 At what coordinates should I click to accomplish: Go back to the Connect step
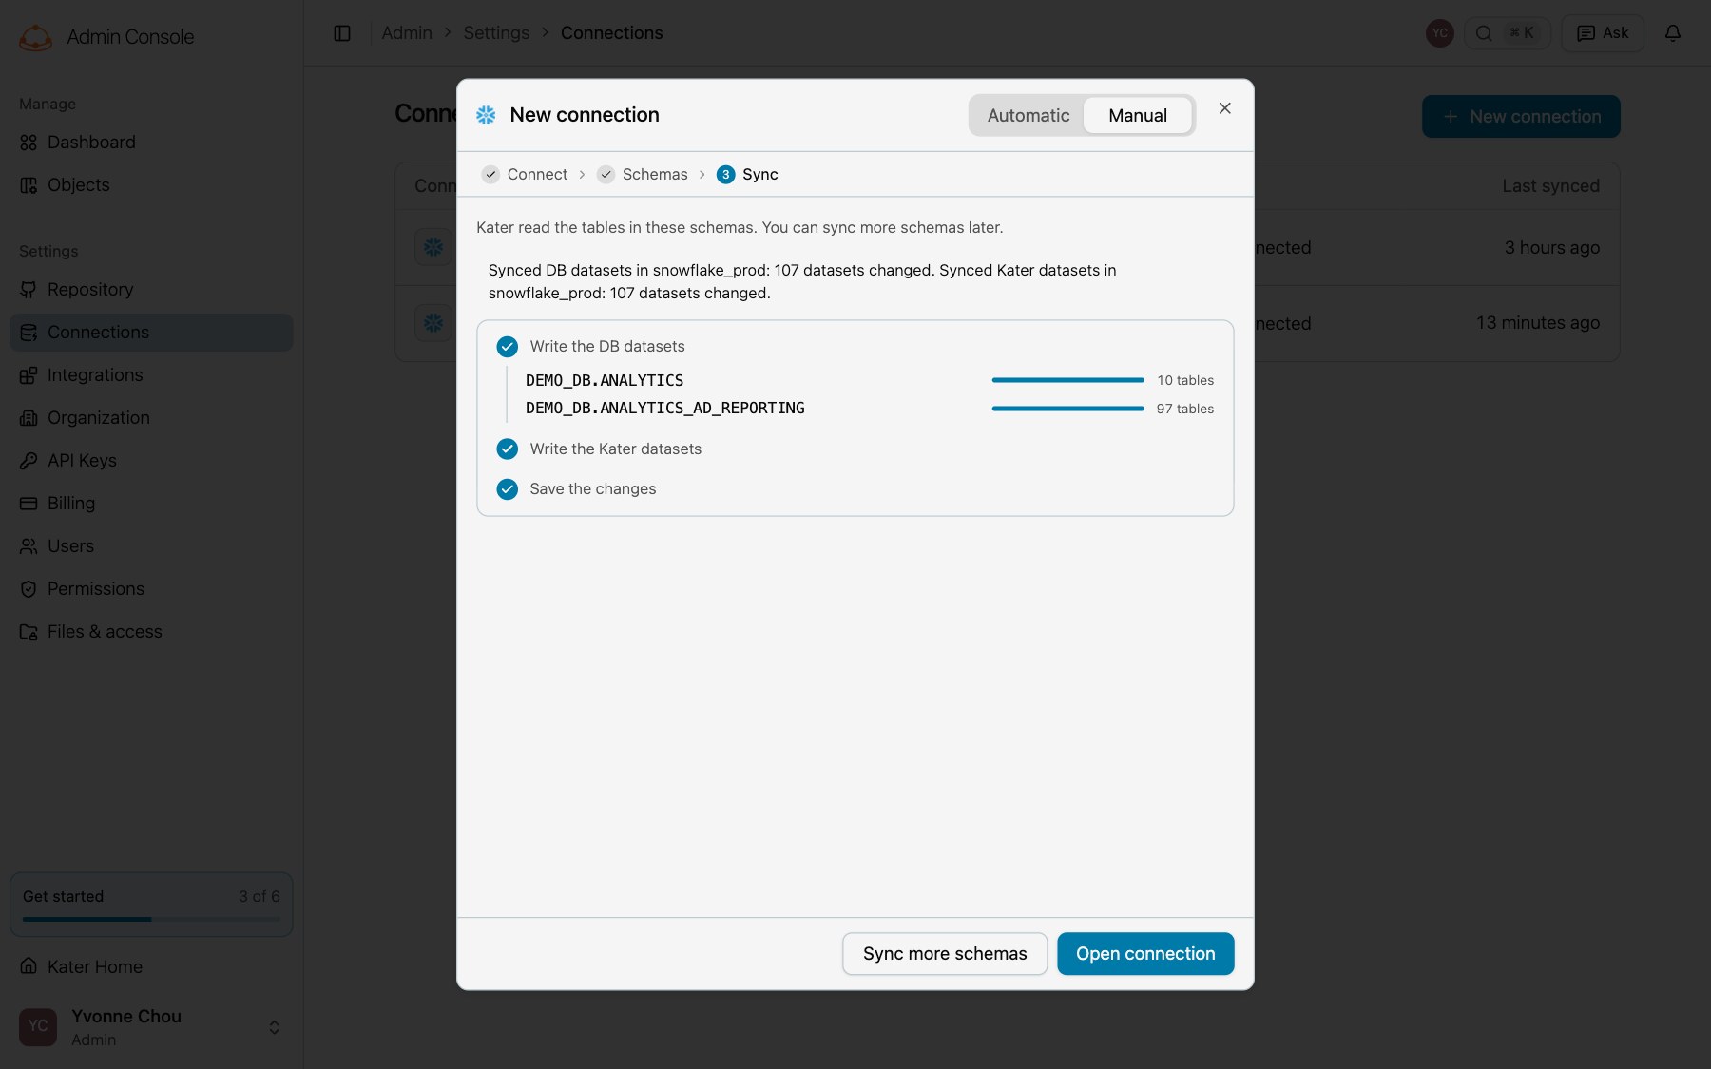[x=525, y=175]
